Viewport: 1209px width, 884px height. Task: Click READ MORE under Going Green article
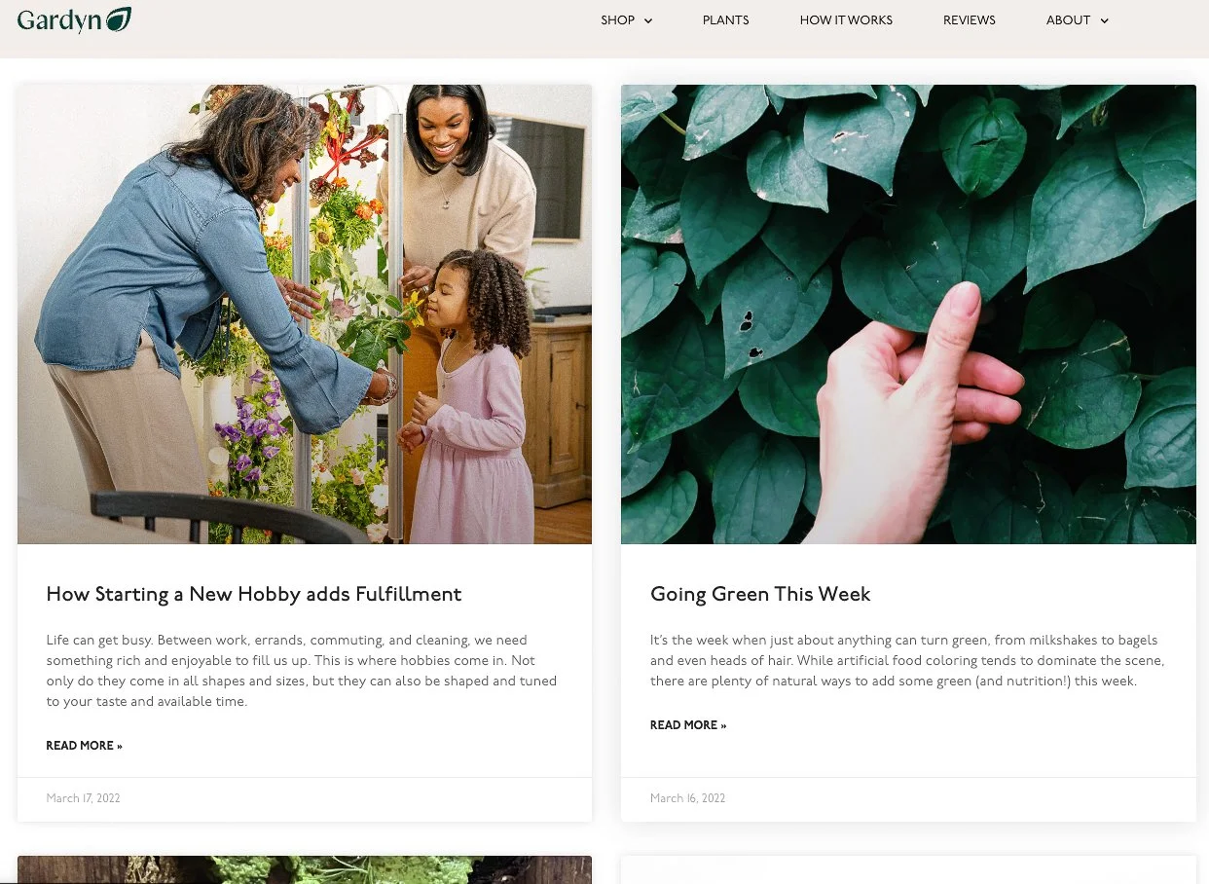tap(688, 725)
